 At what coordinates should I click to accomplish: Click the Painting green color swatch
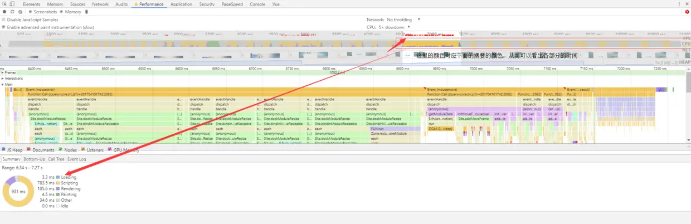(x=57, y=194)
